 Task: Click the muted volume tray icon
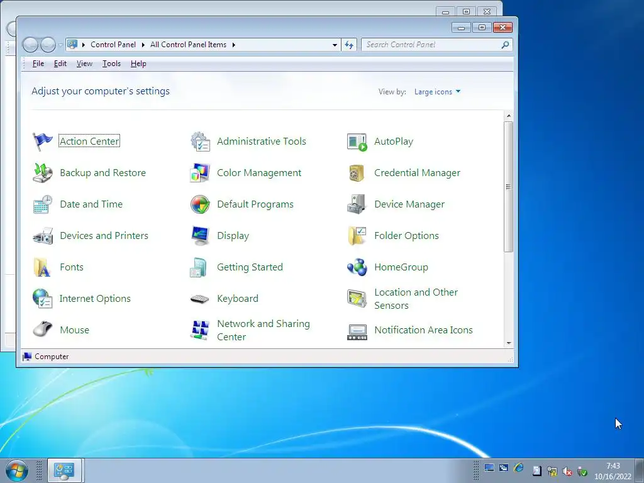pyautogui.click(x=567, y=472)
